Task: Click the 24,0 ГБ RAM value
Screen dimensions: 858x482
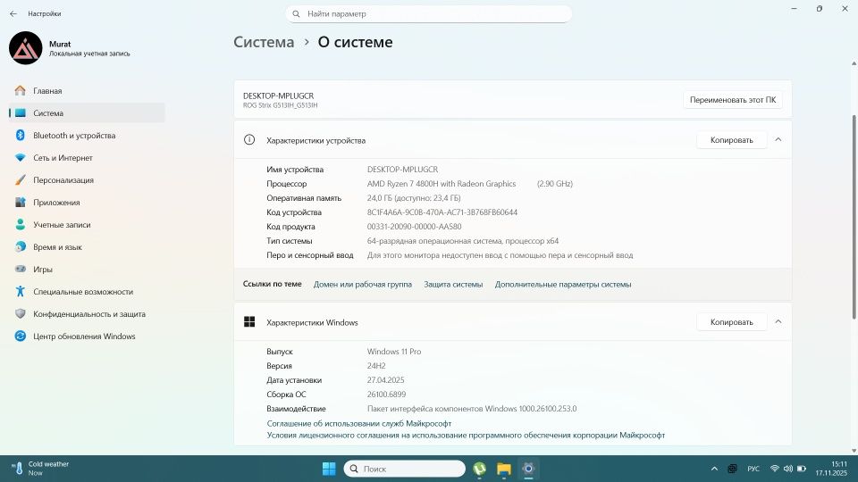Action: pyautogui.click(x=414, y=198)
